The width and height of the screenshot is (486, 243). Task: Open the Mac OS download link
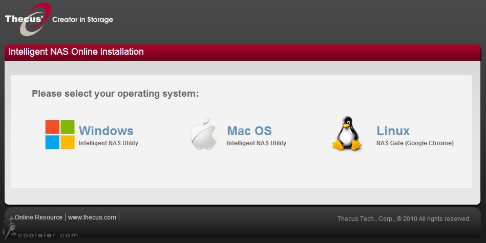pos(249,130)
